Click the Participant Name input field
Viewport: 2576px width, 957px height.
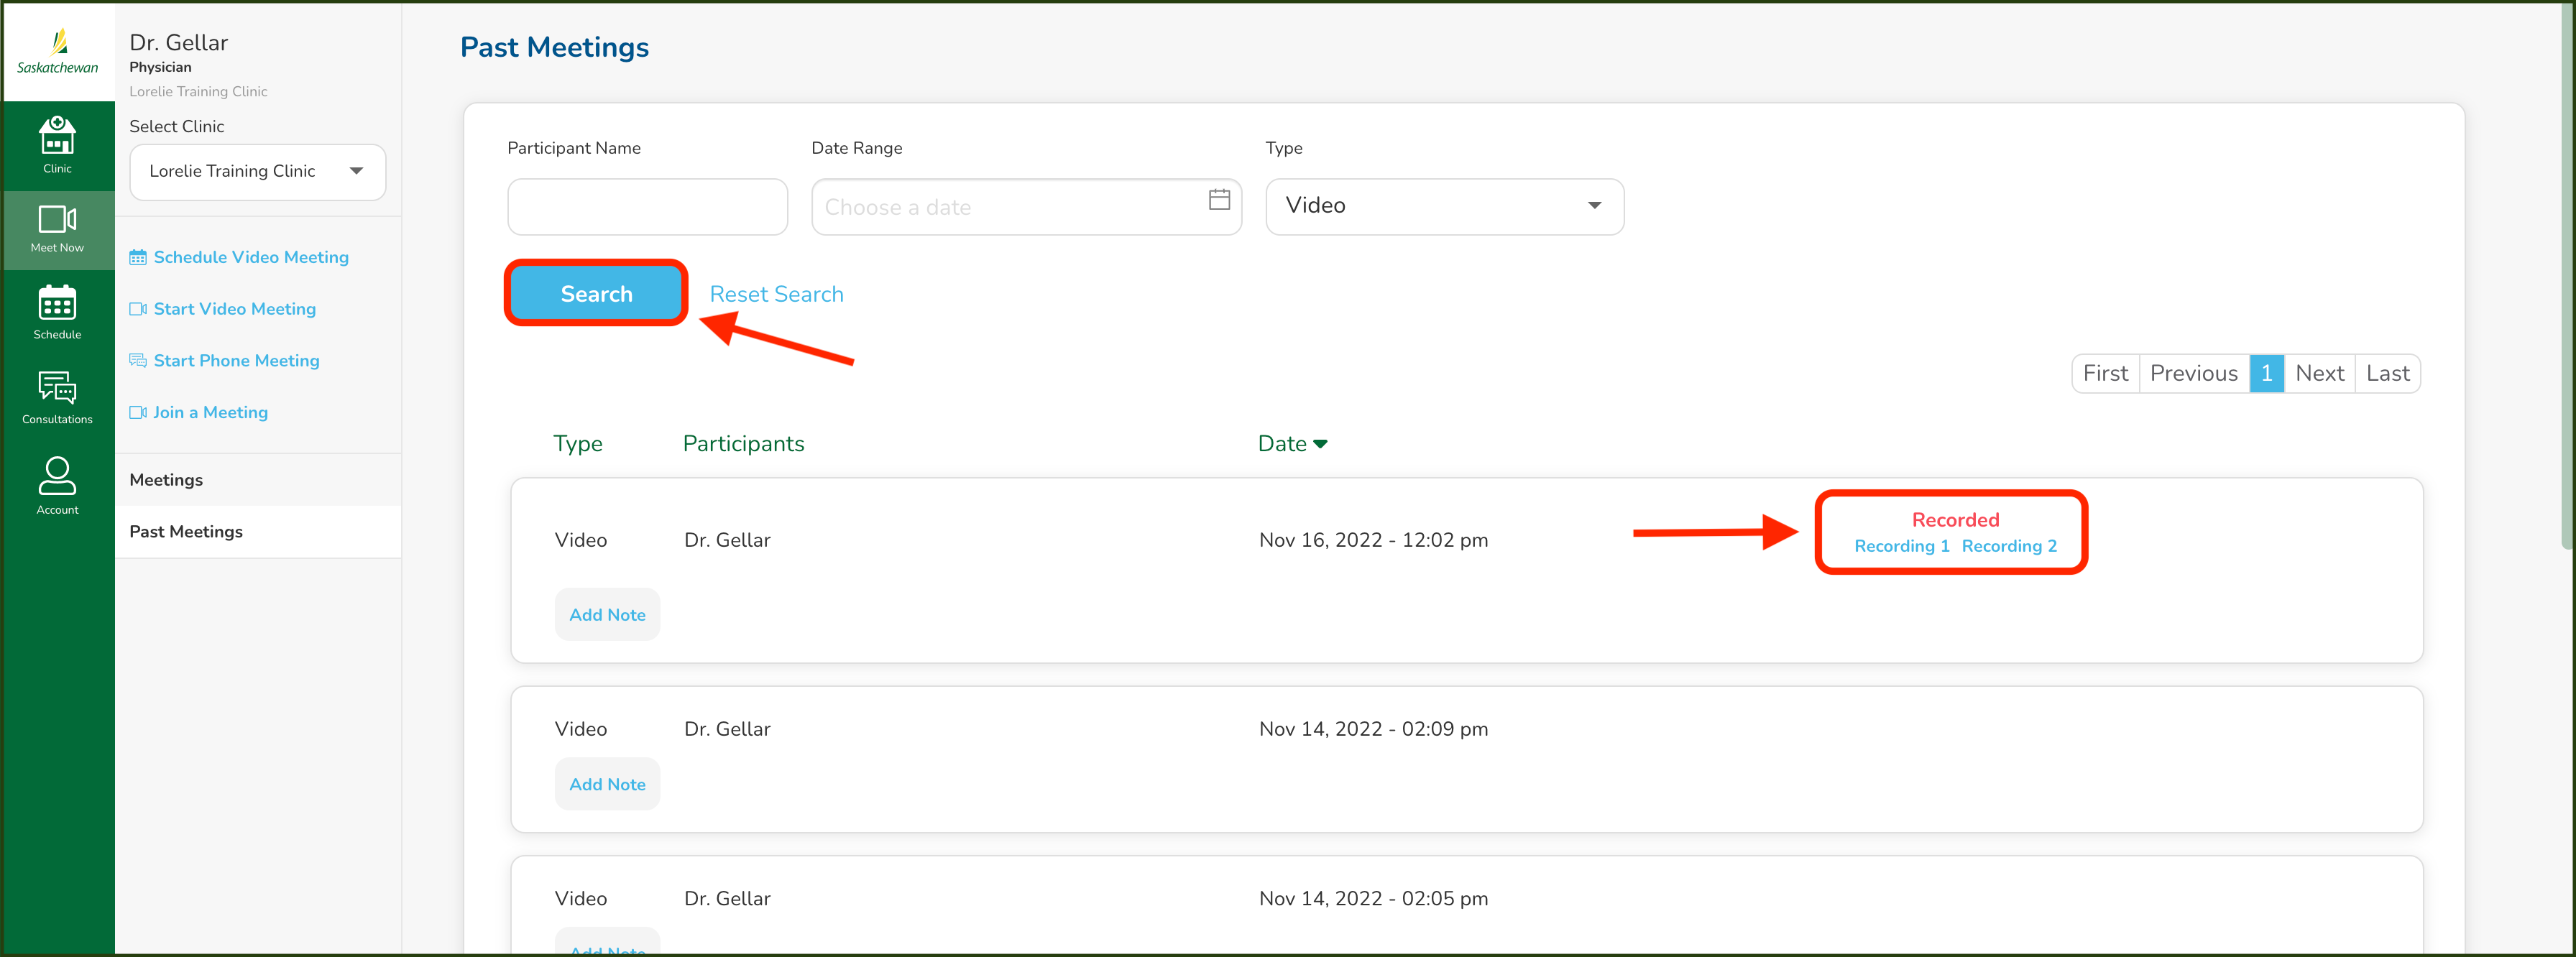[647, 207]
